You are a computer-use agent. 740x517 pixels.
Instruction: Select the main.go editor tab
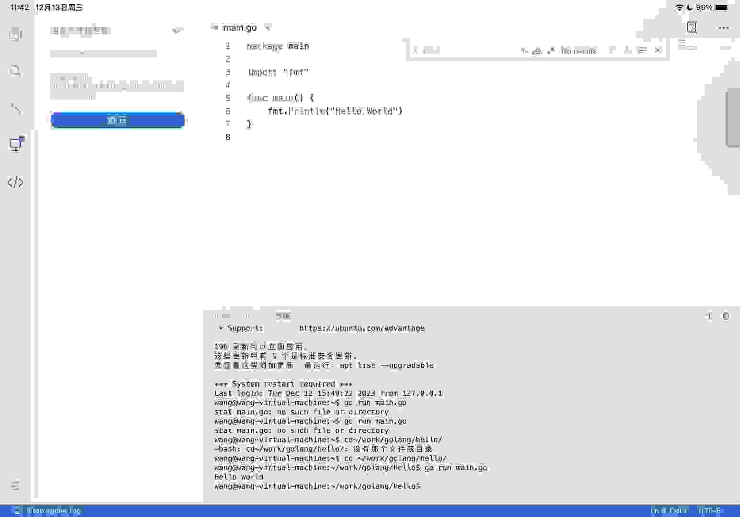(239, 28)
